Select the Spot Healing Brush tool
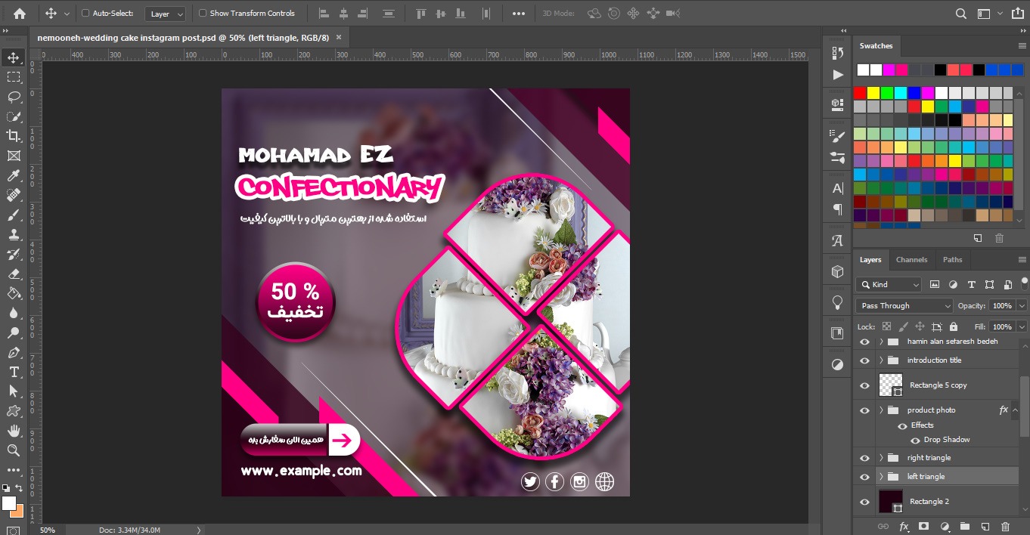Screen dimensions: 1030x535 pyautogui.click(x=14, y=195)
